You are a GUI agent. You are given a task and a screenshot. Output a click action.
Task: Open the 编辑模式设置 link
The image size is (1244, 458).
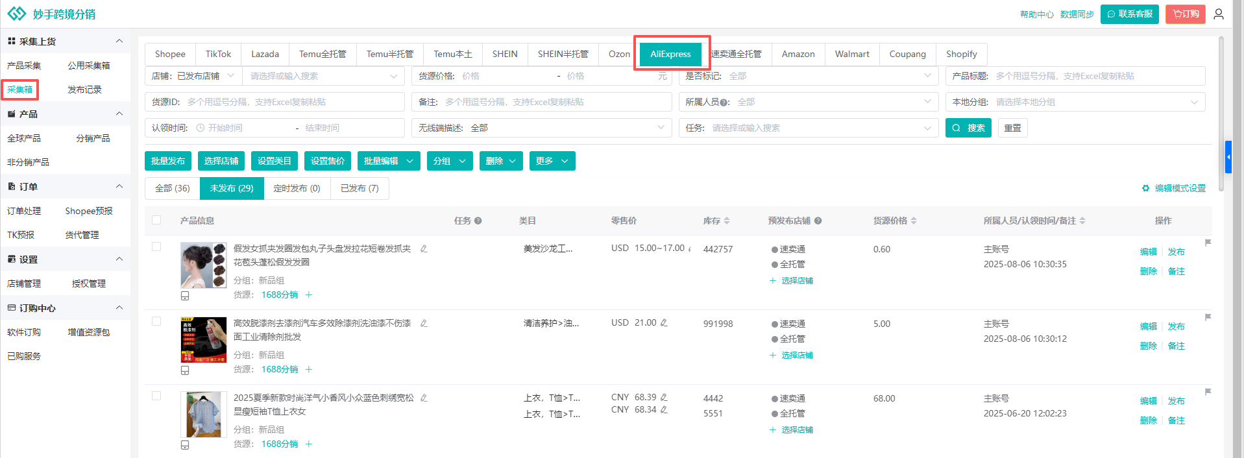[x=1173, y=188]
